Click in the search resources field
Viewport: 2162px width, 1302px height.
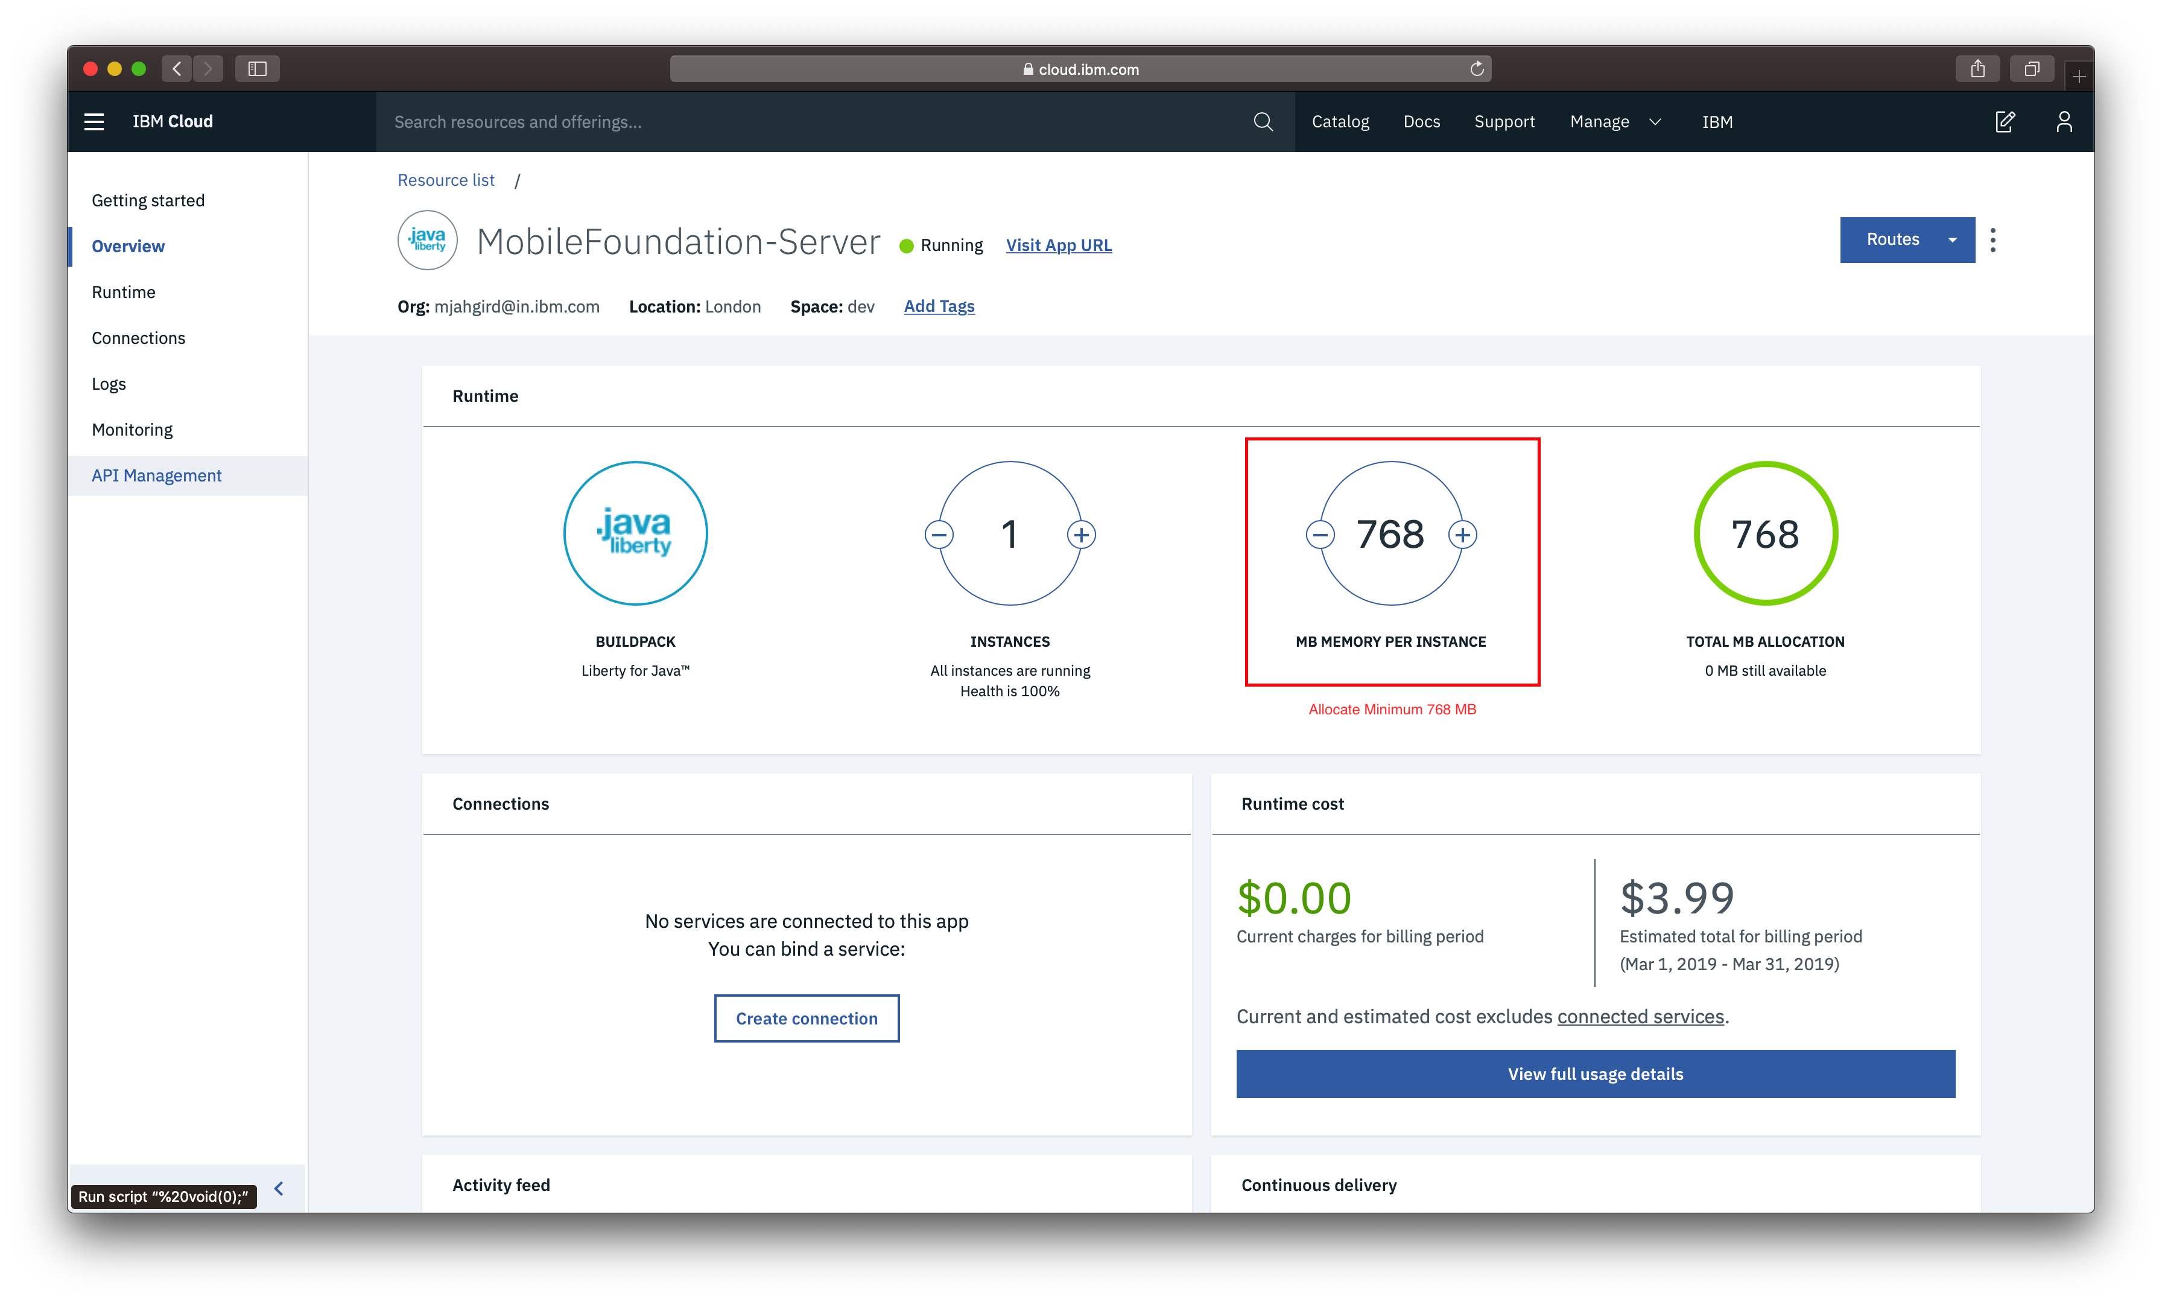(x=816, y=122)
